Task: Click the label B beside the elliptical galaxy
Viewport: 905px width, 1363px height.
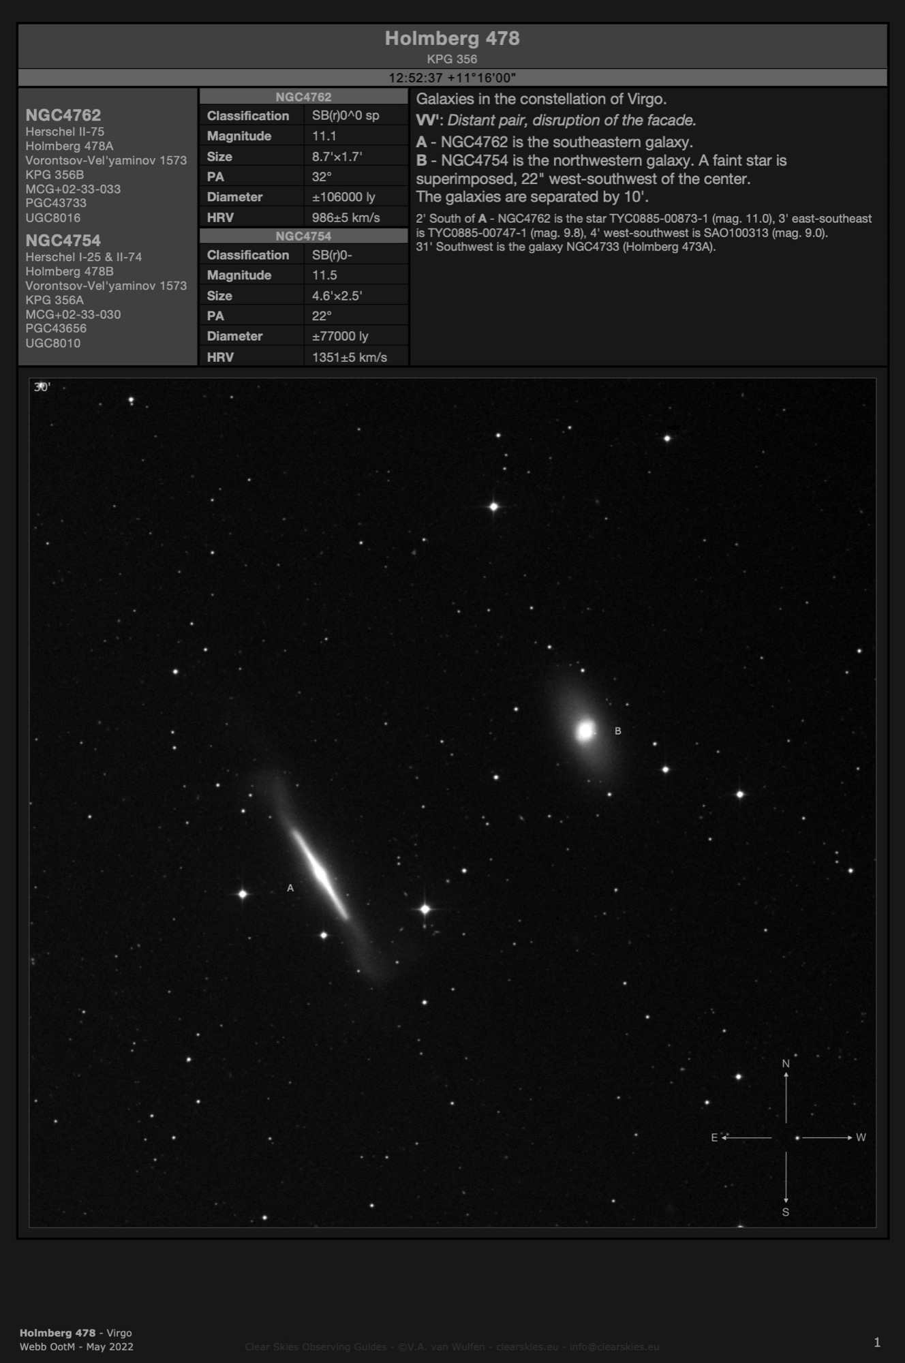Action: [x=618, y=731]
